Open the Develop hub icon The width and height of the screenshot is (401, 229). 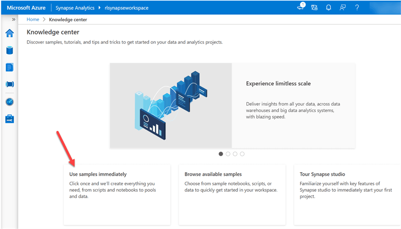click(9, 67)
